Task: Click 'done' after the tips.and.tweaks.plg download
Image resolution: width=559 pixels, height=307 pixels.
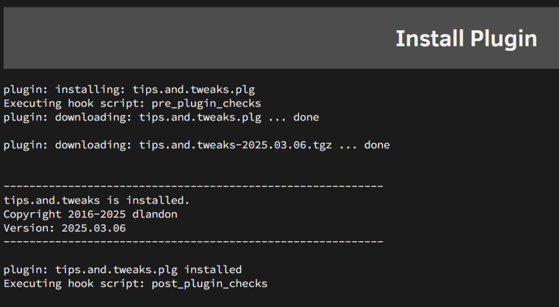Action: [306, 117]
